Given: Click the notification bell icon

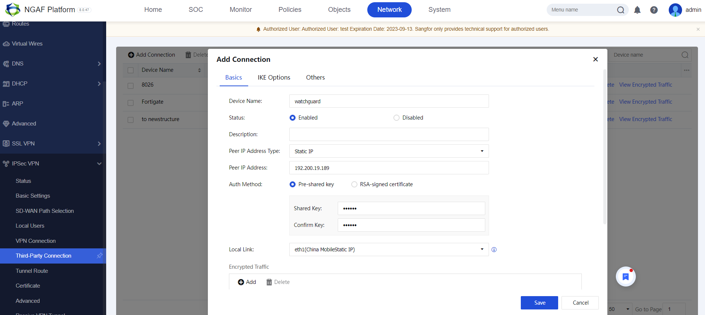Looking at the screenshot, I should tap(637, 10).
